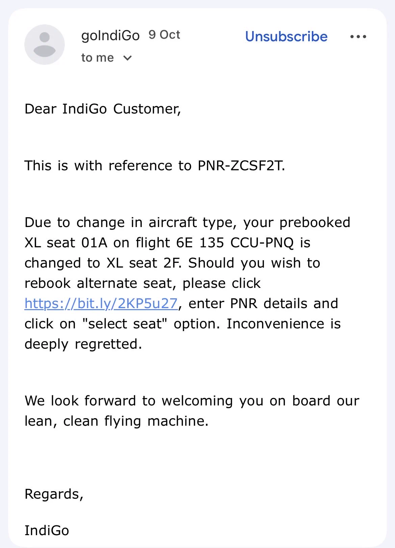Tap the "Regards," closing line
This screenshot has height=548, width=395.
[54, 494]
